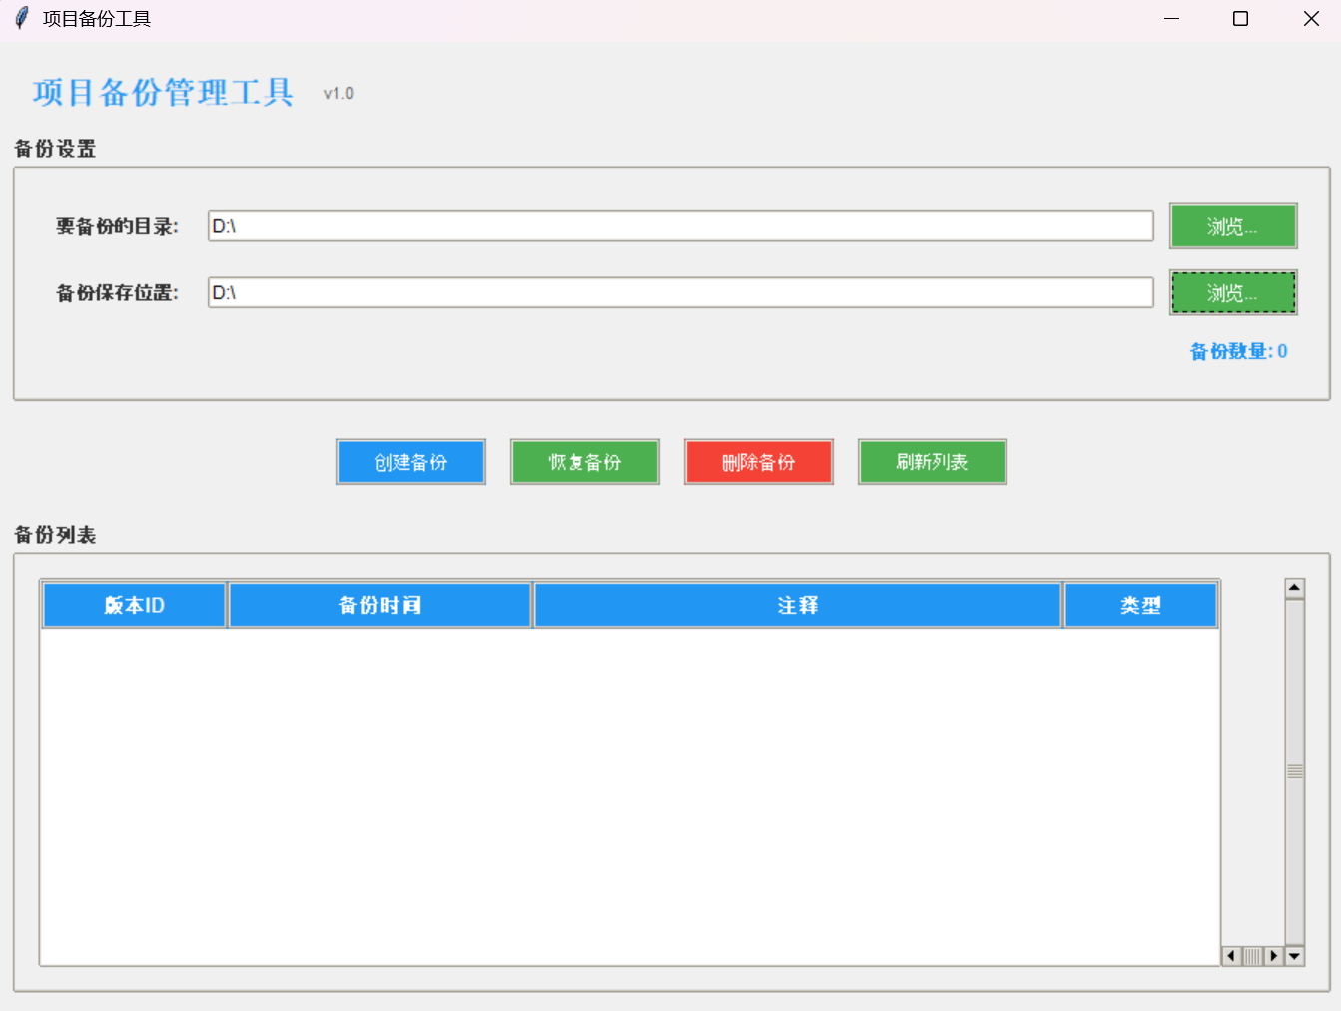
Task: Click the vertical scrollbar thumb
Action: [1294, 771]
